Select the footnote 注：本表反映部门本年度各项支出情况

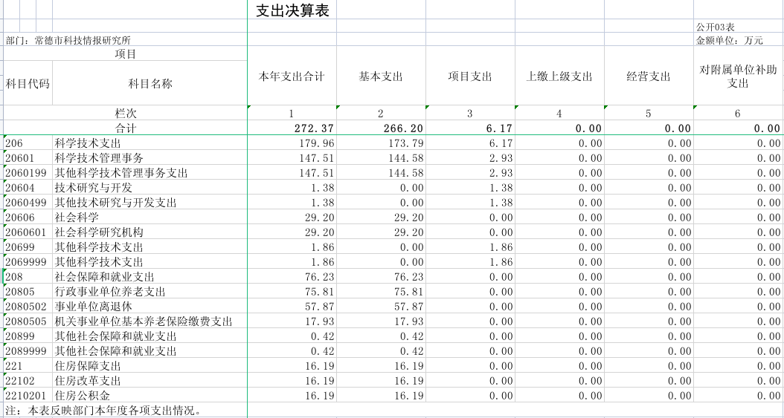tap(104, 411)
